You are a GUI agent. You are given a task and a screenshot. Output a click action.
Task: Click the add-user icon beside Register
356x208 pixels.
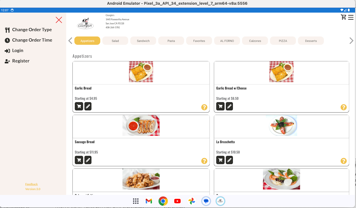7,61
